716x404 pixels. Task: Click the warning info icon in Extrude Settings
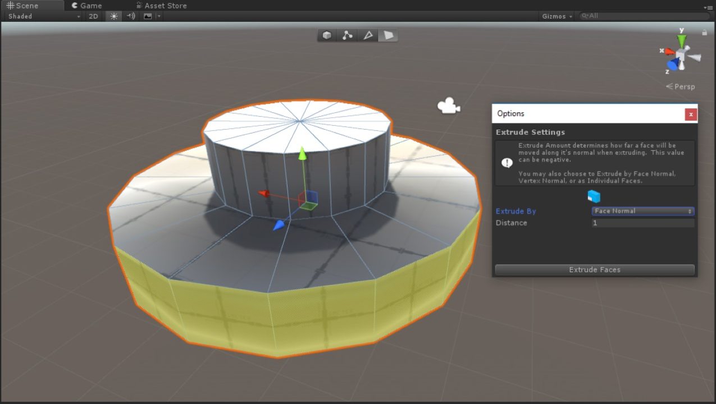pyautogui.click(x=507, y=162)
